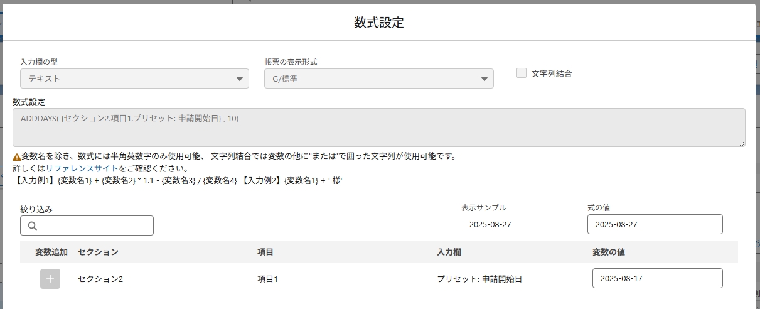Click the resize grip of formula textarea
The height and width of the screenshot is (309, 760).
(741, 143)
